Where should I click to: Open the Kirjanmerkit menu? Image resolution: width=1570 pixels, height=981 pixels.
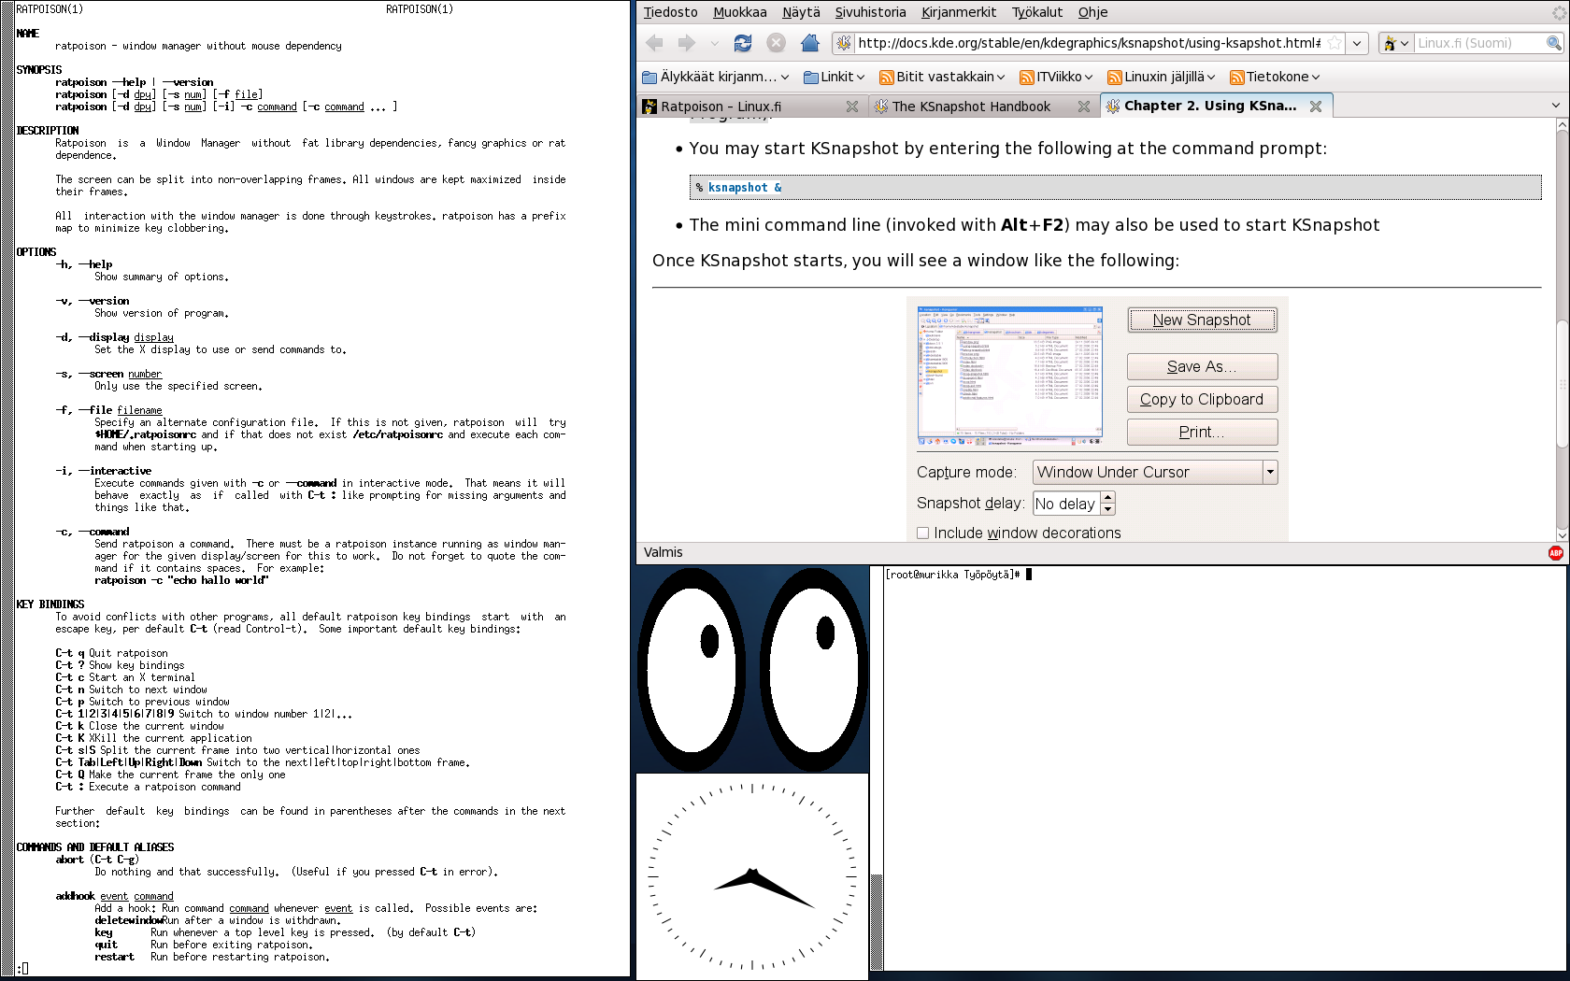tap(959, 12)
